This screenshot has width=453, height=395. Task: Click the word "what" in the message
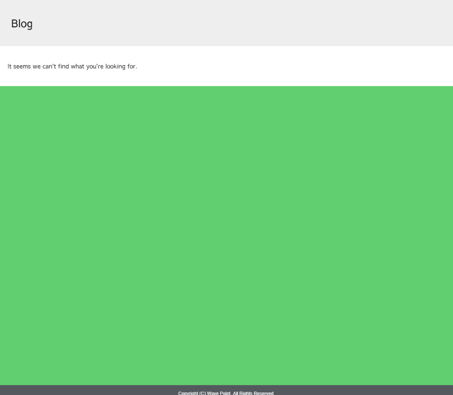point(77,66)
